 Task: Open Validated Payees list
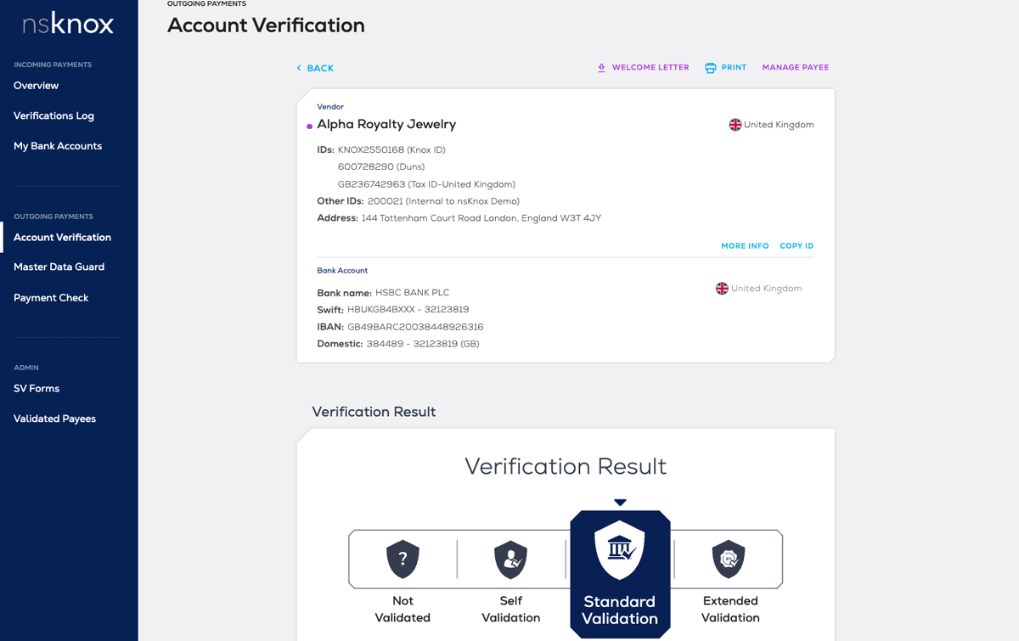(x=54, y=419)
